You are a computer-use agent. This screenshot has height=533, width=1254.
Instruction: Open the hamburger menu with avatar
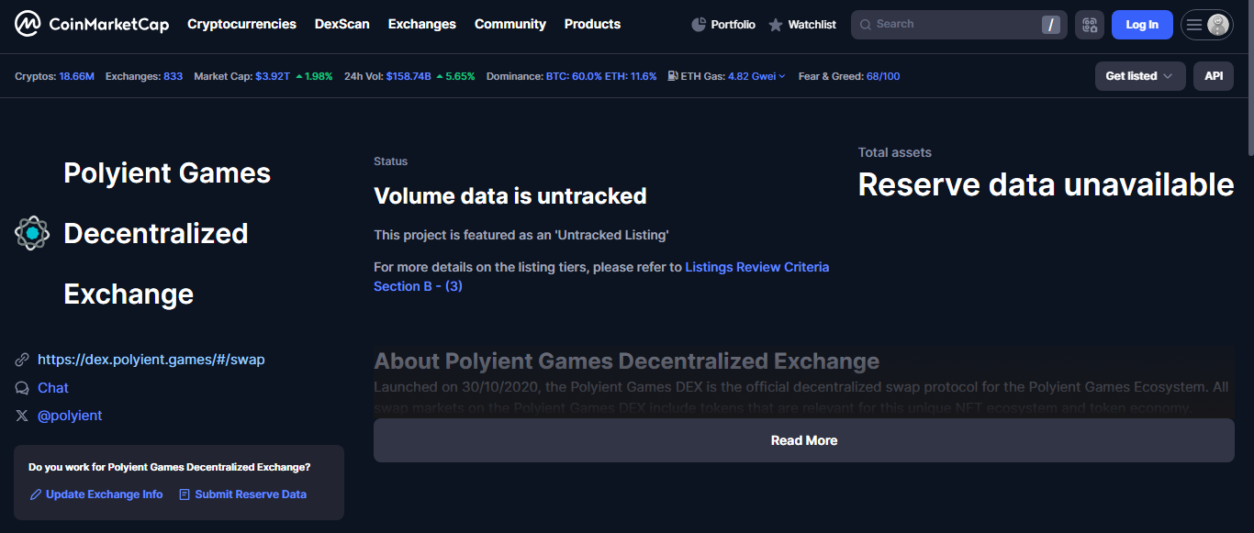point(1206,25)
